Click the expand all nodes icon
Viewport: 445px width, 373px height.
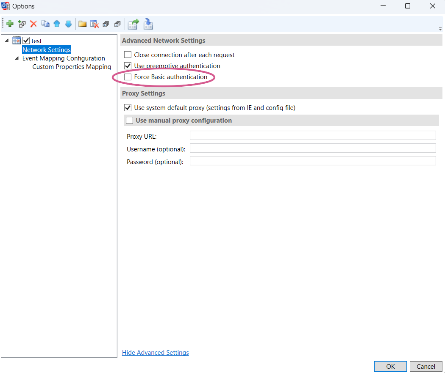[106, 24]
